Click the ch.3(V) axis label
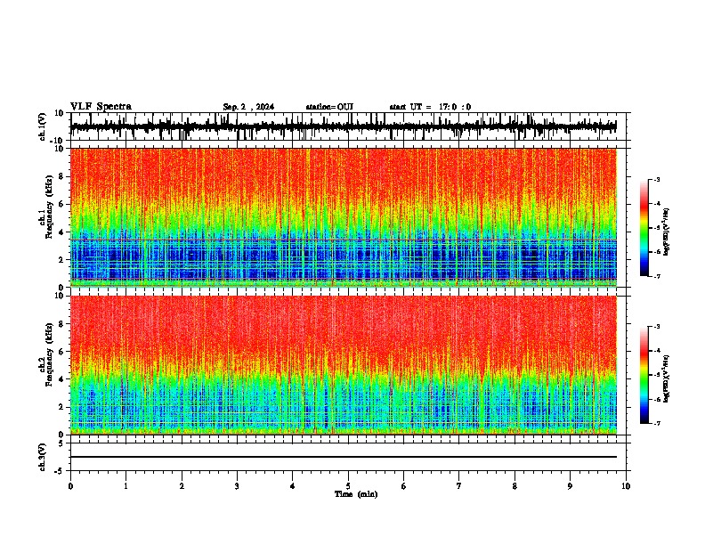 click(x=43, y=457)
